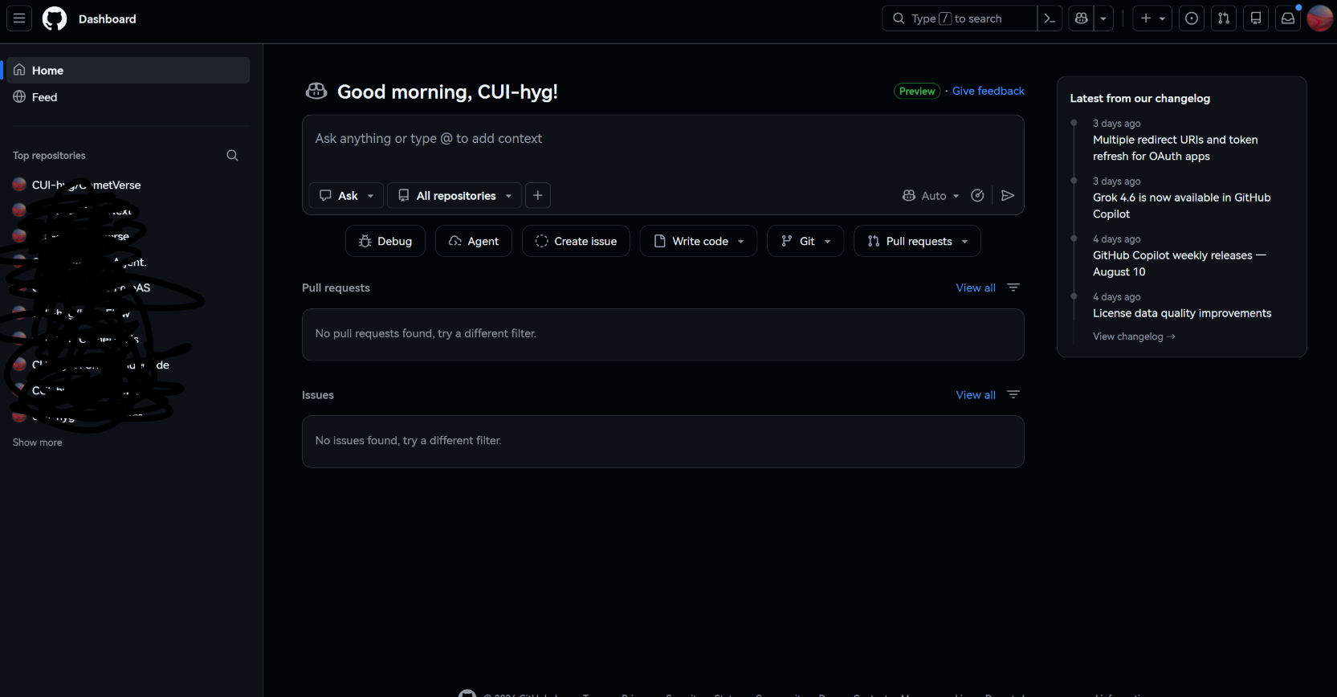Expand the Git dropdown
The width and height of the screenshot is (1337, 697).
[x=805, y=241]
